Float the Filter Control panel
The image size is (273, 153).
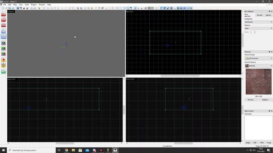[269, 111]
